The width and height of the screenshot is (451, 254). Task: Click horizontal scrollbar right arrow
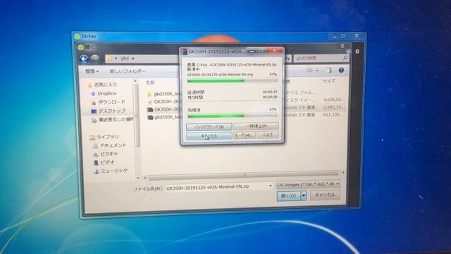[343, 172]
